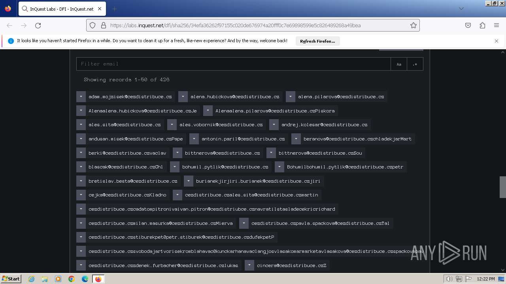The height and width of the screenshot is (284, 506).
Task: Open dropdown for cezdistribuce.czsvobodajar entry
Action: 81,251
